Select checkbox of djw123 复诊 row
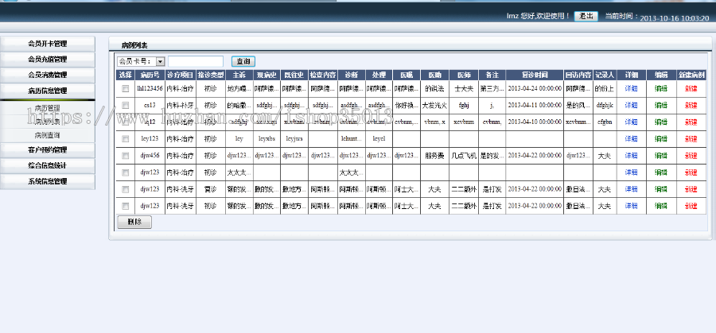This screenshot has width=716, height=333. tap(126, 189)
